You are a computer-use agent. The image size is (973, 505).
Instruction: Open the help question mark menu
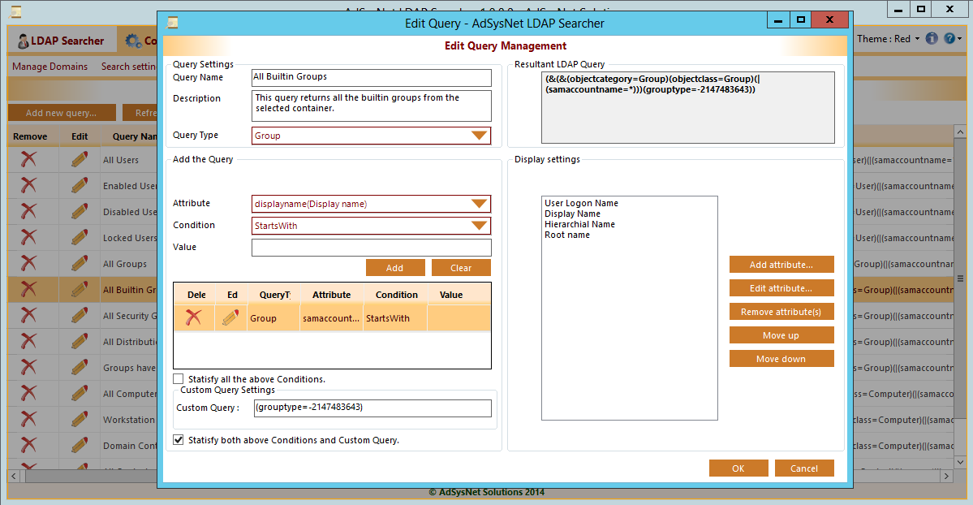click(953, 38)
